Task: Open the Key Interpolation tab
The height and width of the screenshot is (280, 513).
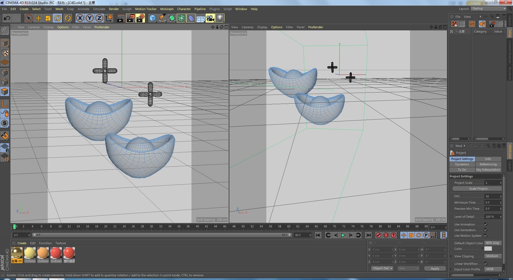Action: click(488, 170)
